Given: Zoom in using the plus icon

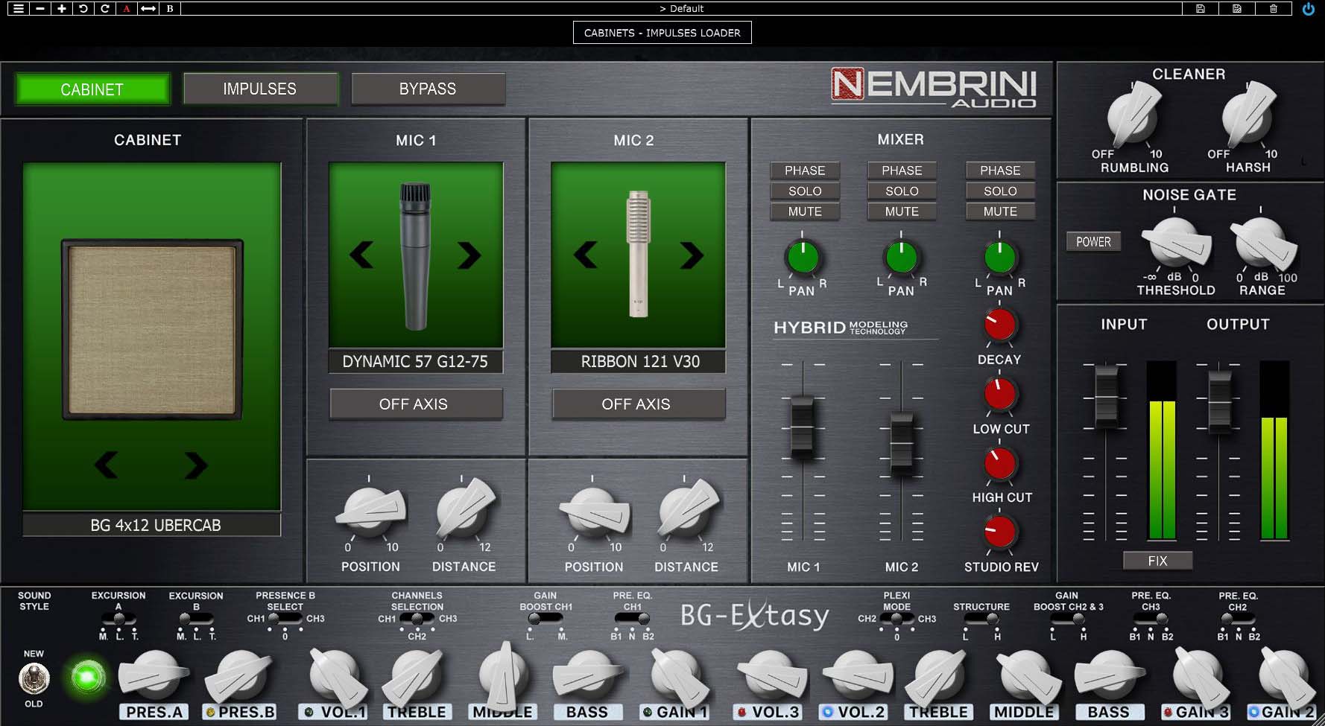Looking at the screenshot, I should [62, 8].
